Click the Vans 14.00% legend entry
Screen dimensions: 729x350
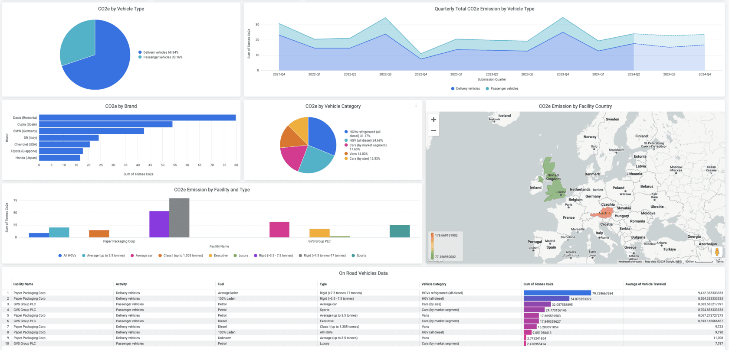point(356,154)
